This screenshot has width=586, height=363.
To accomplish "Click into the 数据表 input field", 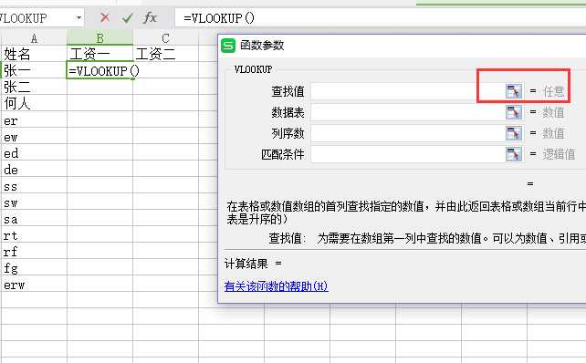I will click(x=408, y=112).
